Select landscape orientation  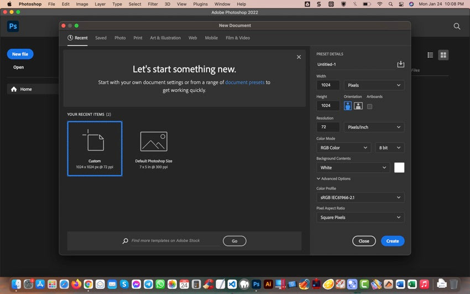(358, 106)
